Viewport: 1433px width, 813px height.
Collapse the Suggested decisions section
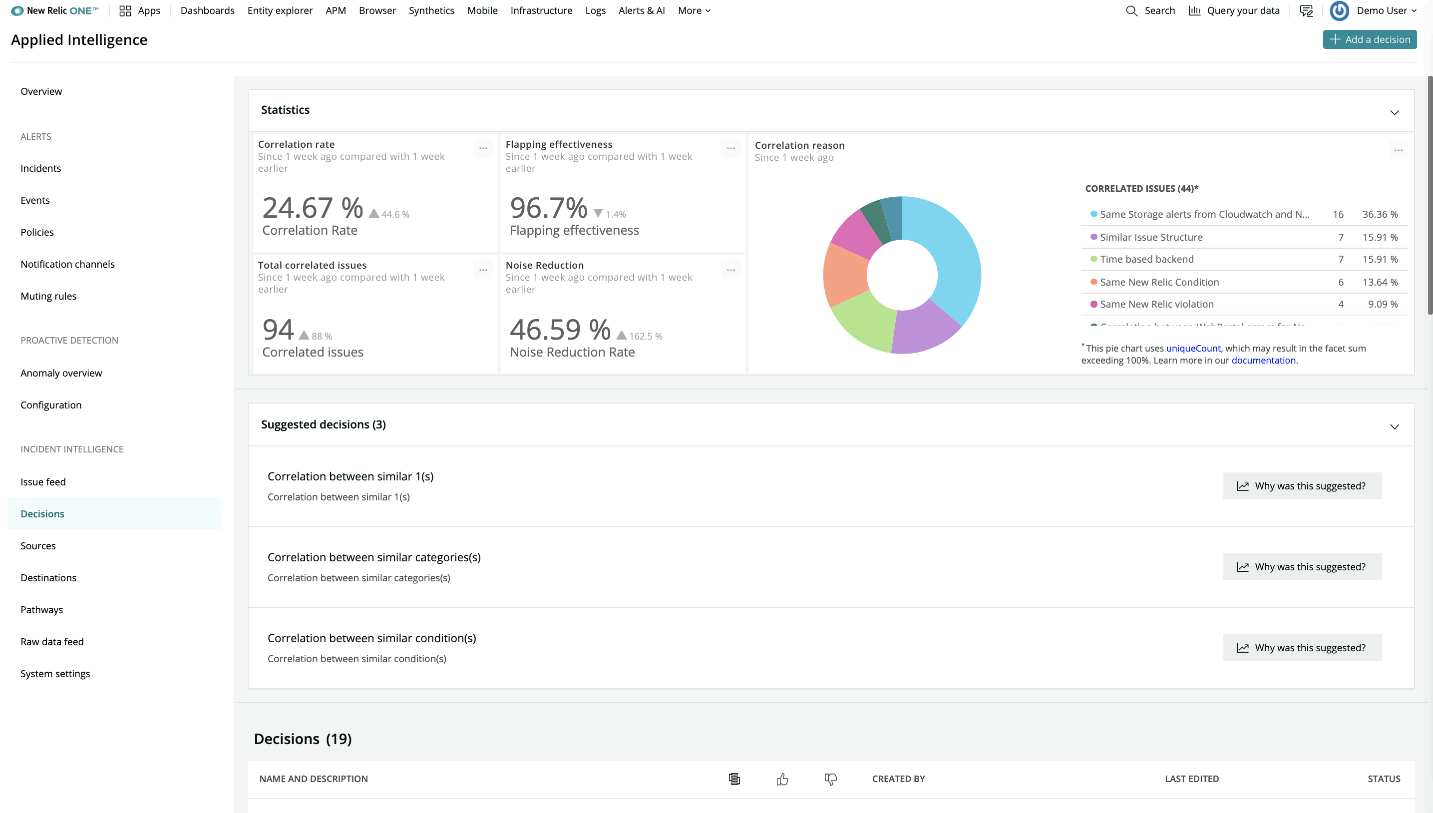(1395, 426)
